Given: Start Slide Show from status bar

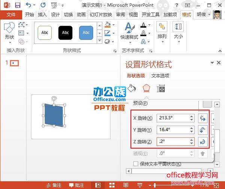Looking at the screenshot, I should [x=139, y=185].
